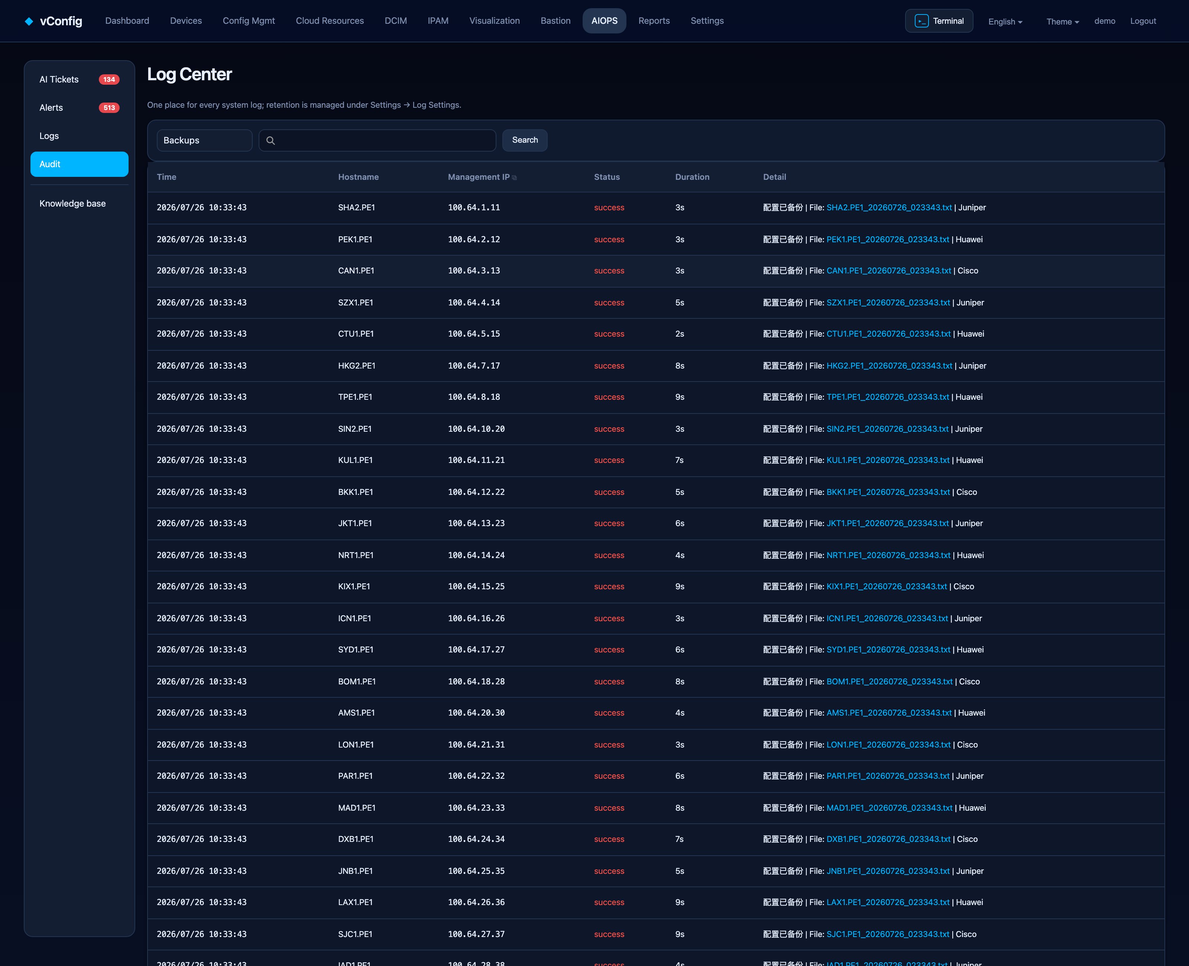Click the magnifier icon in search field
The image size is (1189, 966).
[270, 141]
